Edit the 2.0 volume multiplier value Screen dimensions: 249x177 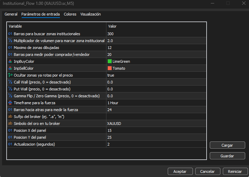coord(156,41)
